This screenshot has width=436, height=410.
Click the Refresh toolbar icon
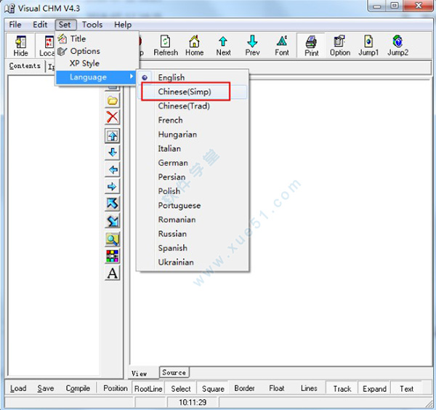165,45
